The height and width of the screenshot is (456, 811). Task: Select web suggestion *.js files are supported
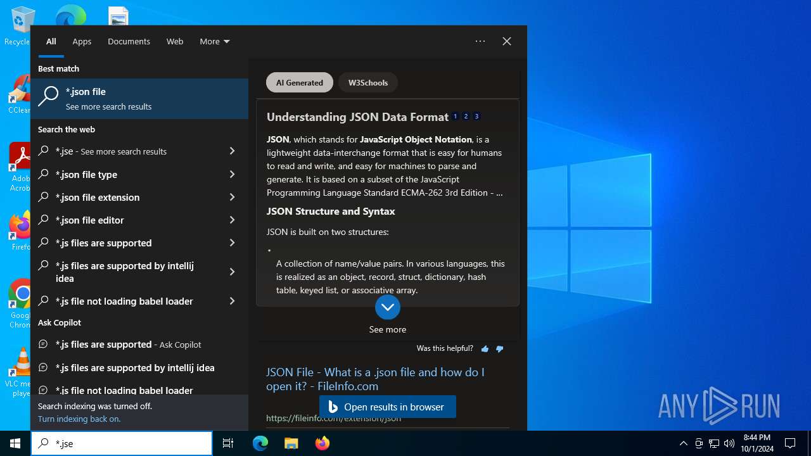(127, 243)
